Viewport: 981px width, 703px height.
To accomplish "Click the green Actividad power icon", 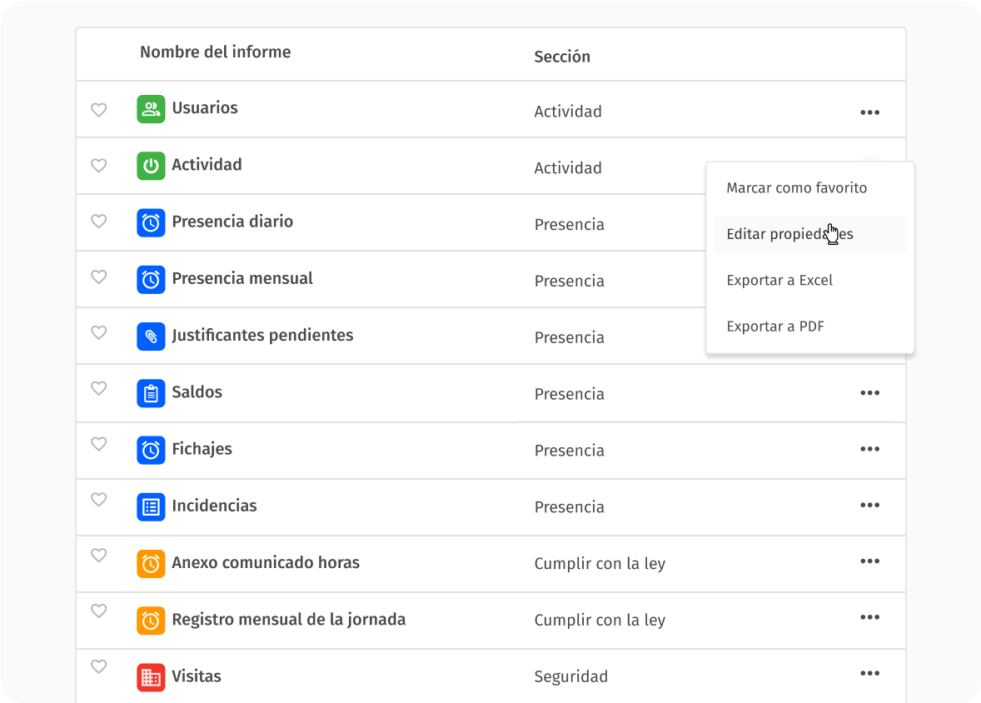I will point(151,166).
